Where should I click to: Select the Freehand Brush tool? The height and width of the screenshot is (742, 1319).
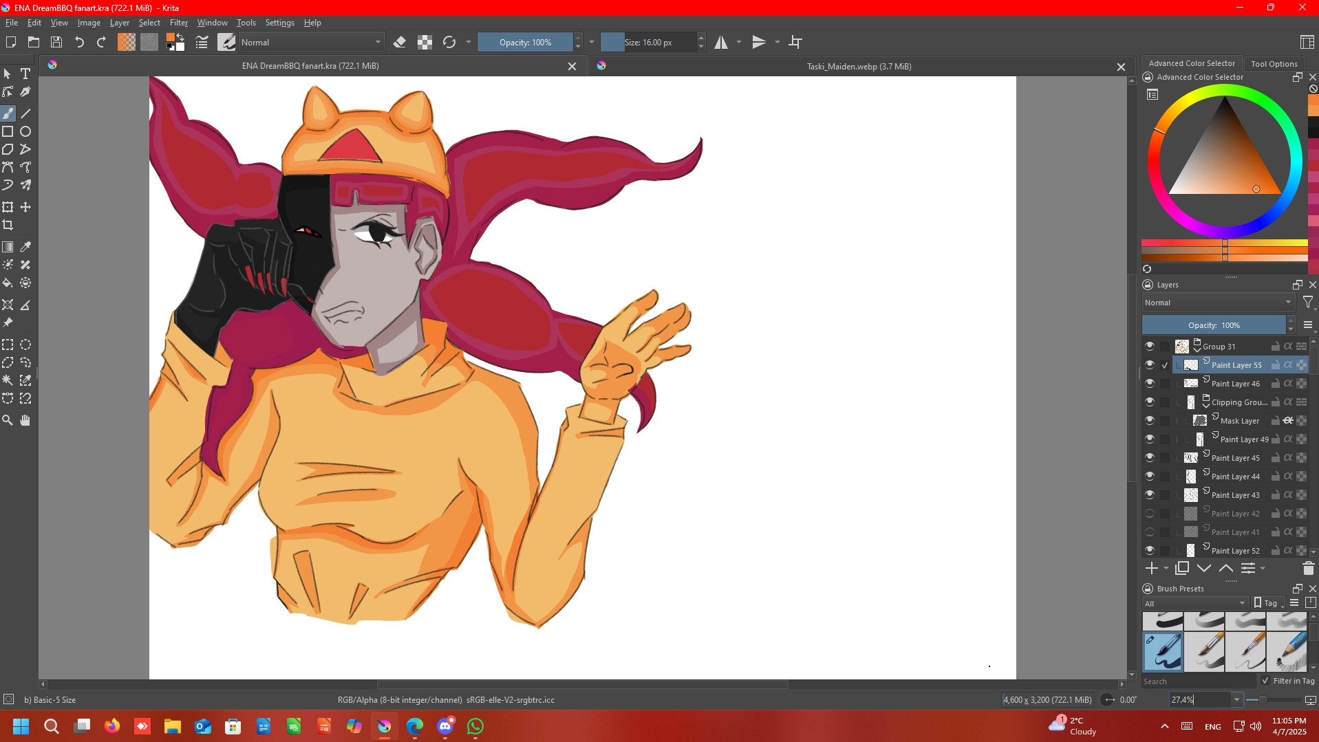[8, 113]
